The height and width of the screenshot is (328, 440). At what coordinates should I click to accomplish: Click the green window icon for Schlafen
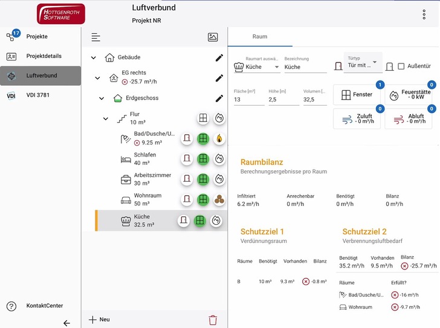[x=203, y=159]
